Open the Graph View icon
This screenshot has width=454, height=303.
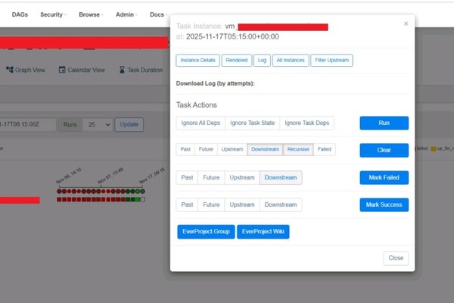pos(10,70)
